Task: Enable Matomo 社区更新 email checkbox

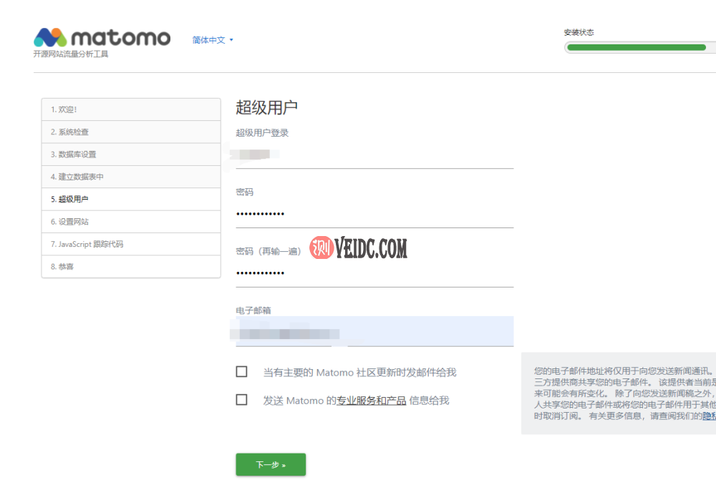Action: point(241,371)
